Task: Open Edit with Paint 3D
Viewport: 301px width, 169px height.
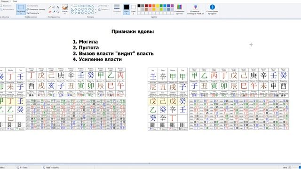Action: click(x=196, y=9)
